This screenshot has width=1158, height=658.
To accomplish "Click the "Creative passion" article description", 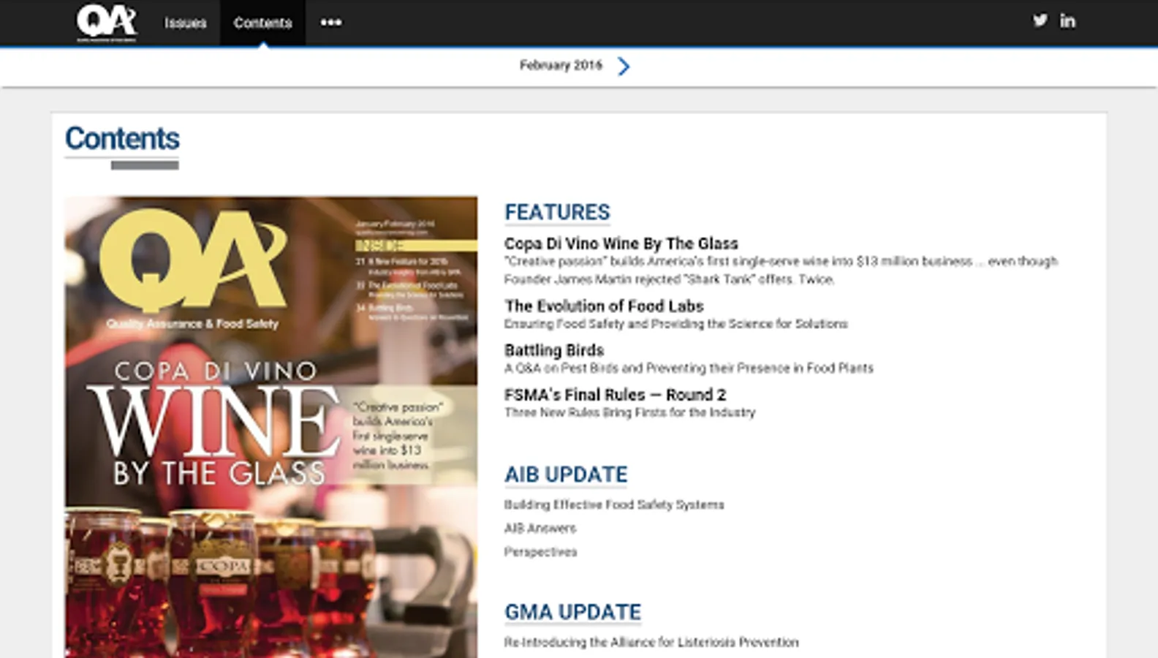I will 781,270.
